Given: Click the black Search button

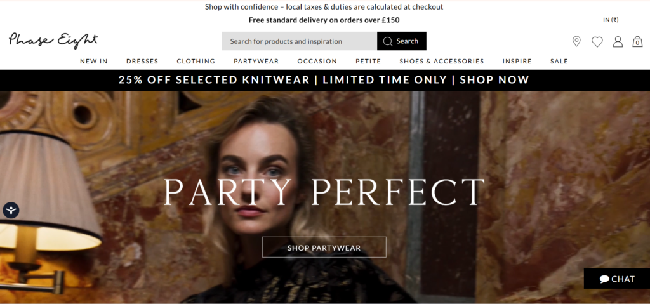Looking at the screenshot, I should coord(401,41).
